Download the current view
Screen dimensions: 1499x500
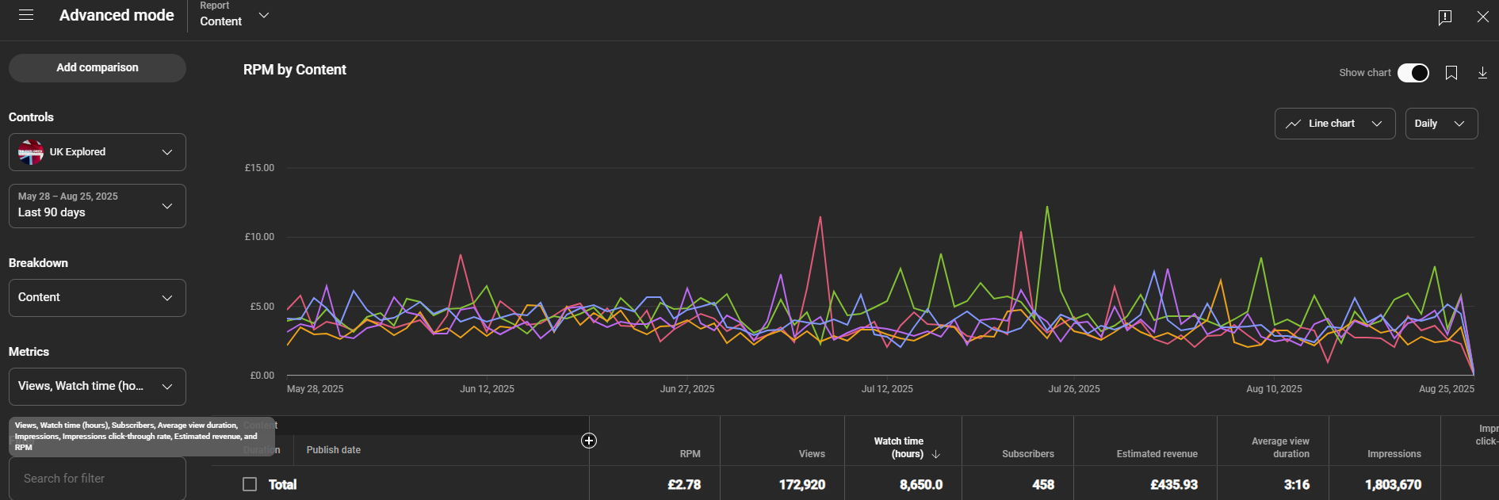(1482, 73)
